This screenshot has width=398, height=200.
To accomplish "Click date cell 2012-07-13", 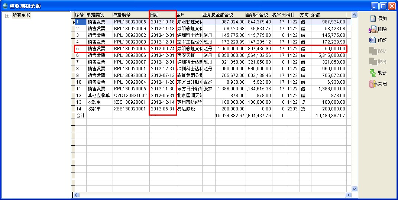I will [x=163, y=75].
